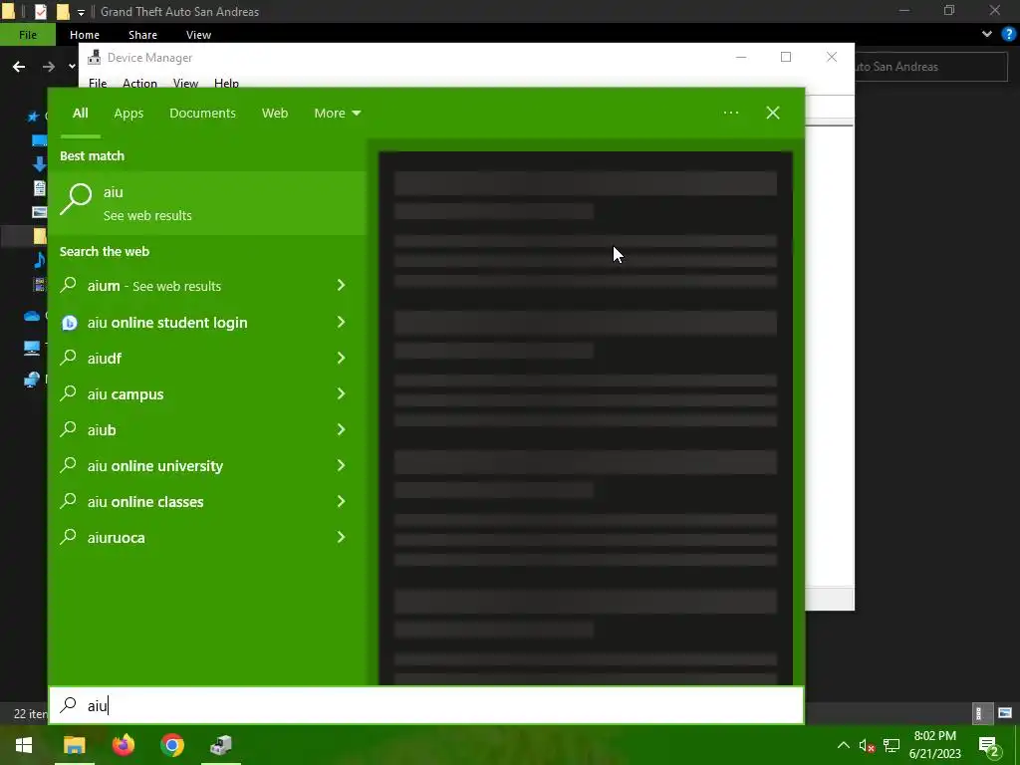Screen dimensions: 1020x765
Task: Open the search options ellipsis menu
Action: [731, 113]
